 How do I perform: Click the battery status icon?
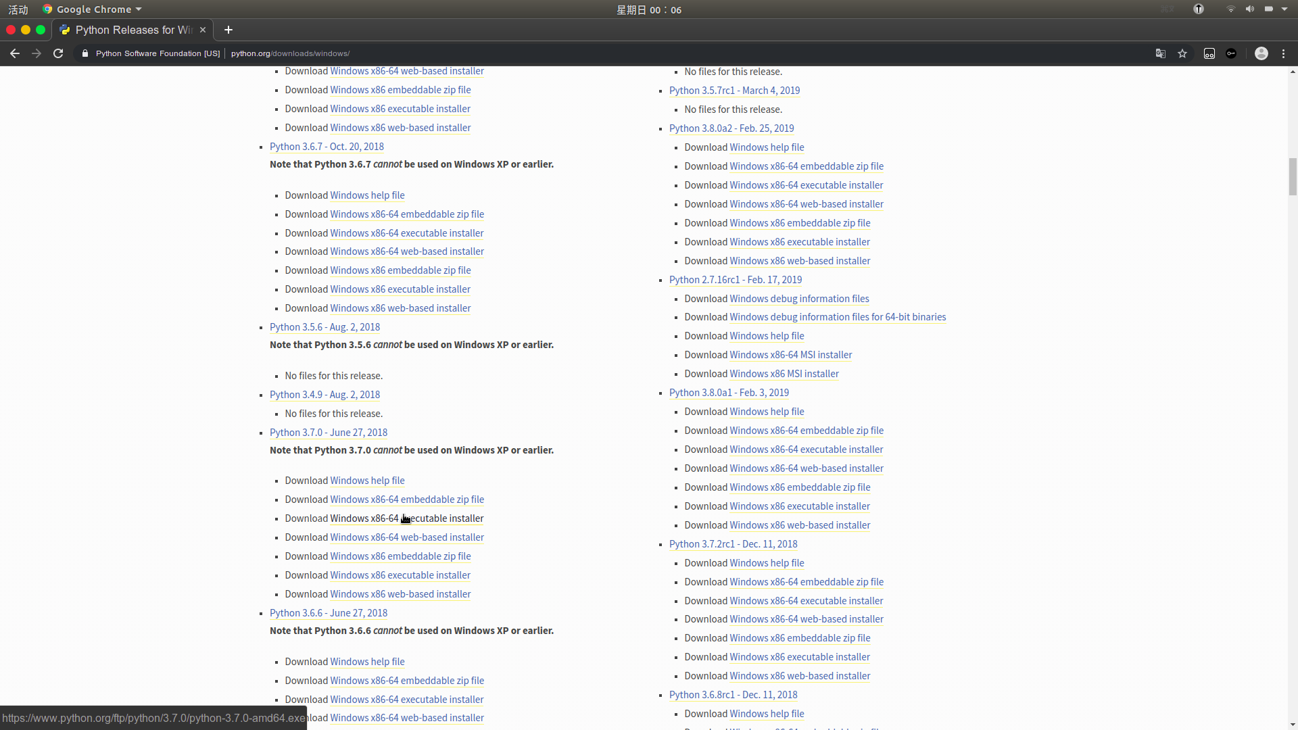pyautogui.click(x=1269, y=9)
